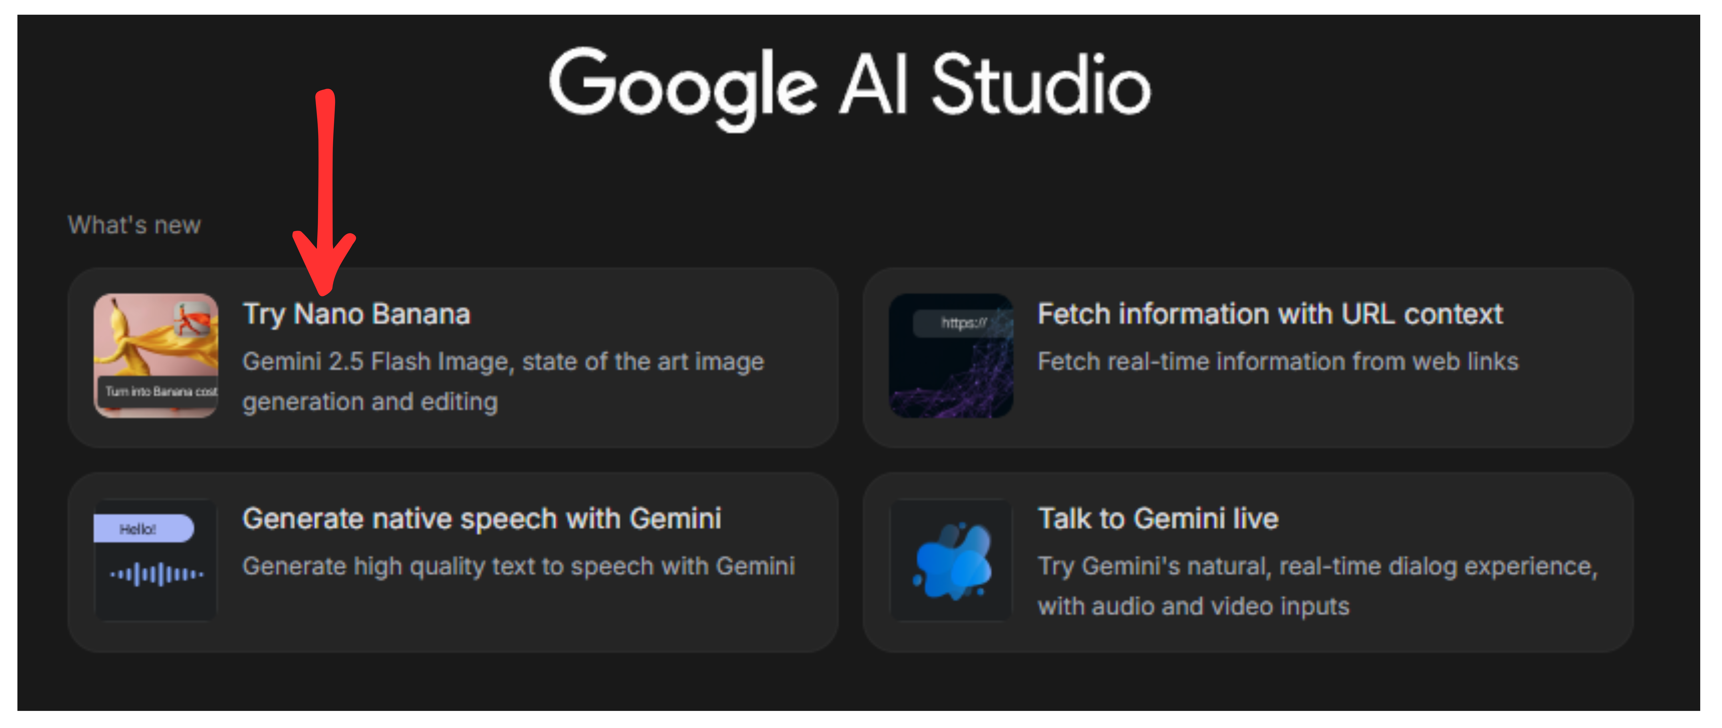1722x728 pixels.
Task: Open 'Generate native speech with Gemini' title
Action: click(x=481, y=519)
